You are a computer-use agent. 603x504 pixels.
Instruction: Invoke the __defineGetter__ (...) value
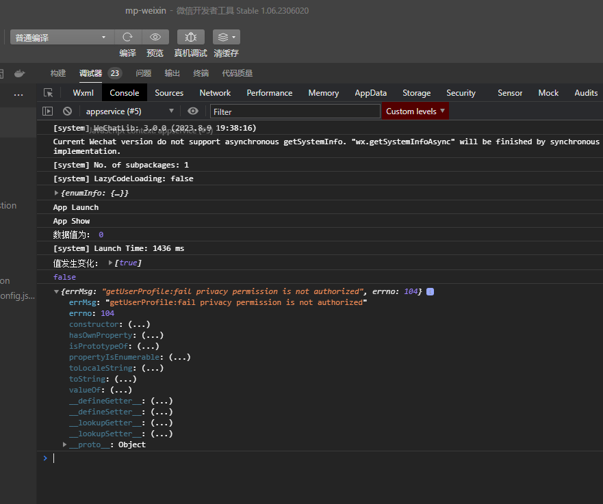click(162, 401)
